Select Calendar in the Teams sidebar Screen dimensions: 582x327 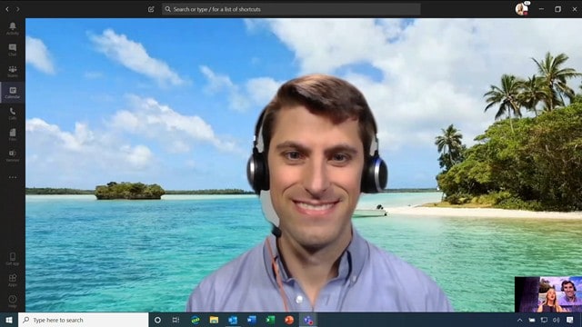12,93
